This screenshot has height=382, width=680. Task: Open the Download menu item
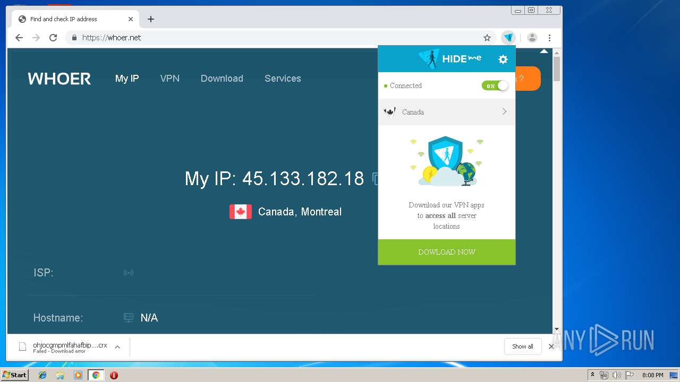tap(222, 79)
